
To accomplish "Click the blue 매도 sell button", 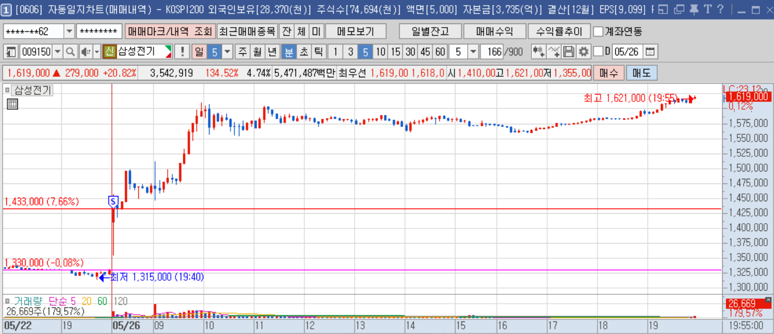I will (x=642, y=73).
